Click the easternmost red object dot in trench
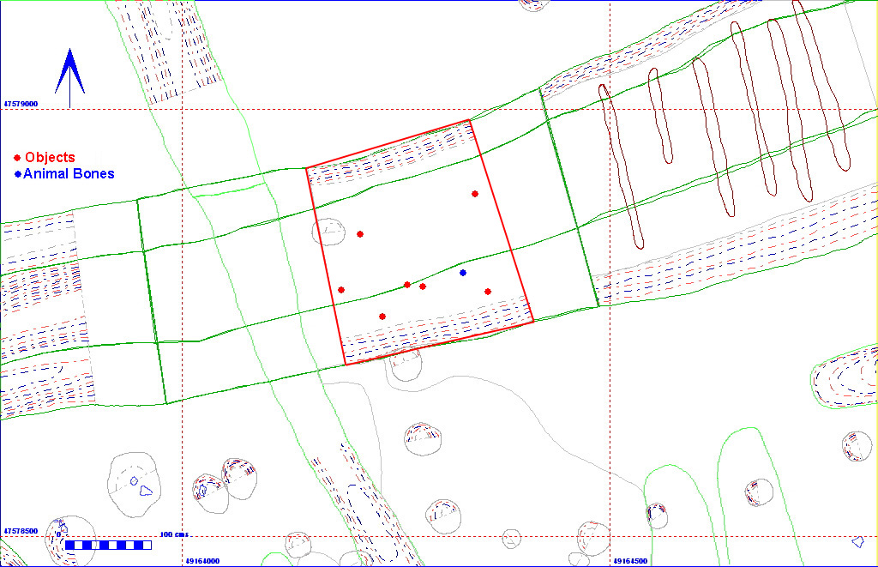The height and width of the screenshot is (567, 878). click(x=488, y=292)
